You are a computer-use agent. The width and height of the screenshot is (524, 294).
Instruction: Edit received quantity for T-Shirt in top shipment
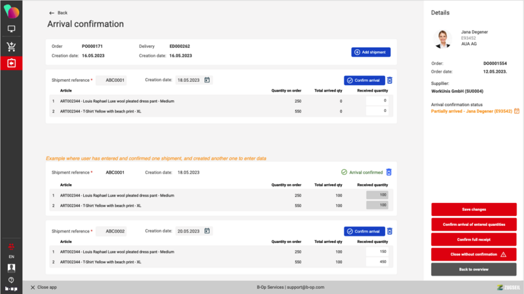pyautogui.click(x=377, y=111)
